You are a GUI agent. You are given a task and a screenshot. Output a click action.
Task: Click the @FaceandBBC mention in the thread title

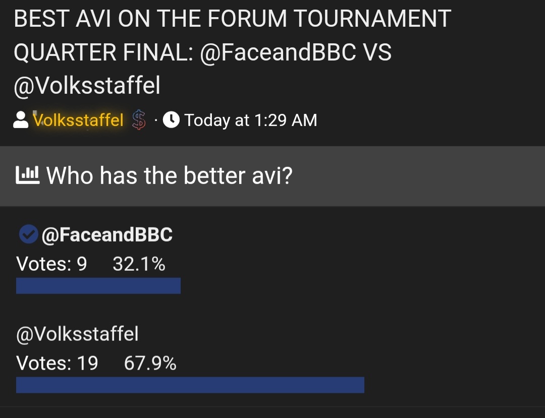click(278, 53)
